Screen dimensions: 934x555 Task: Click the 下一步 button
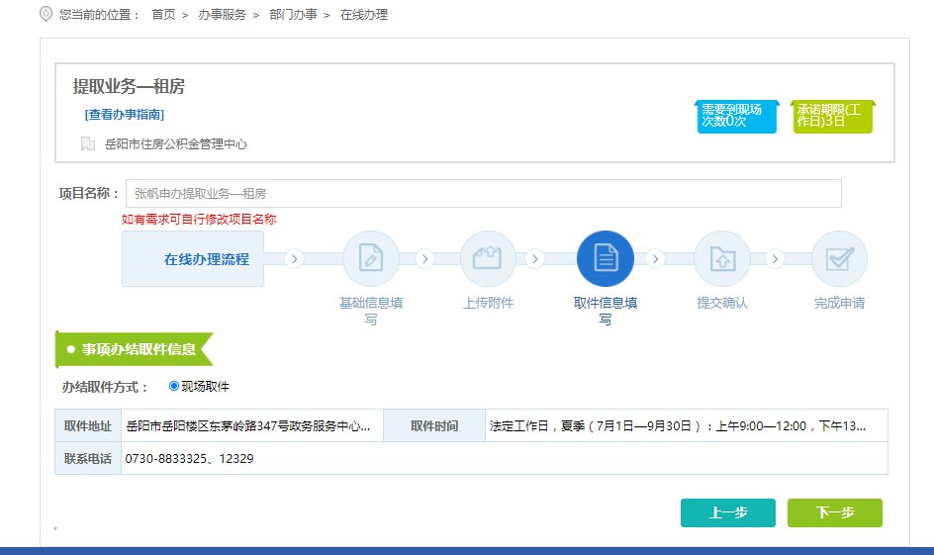(x=834, y=512)
